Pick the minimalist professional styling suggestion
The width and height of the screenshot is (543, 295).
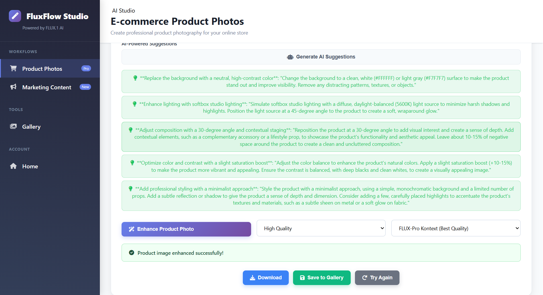pyautogui.click(x=321, y=196)
